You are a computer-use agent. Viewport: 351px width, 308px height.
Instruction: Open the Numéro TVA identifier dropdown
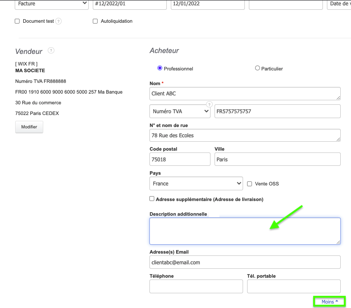pyautogui.click(x=180, y=111)
